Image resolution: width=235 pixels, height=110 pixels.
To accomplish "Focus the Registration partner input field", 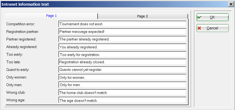I will coord(122,32).
